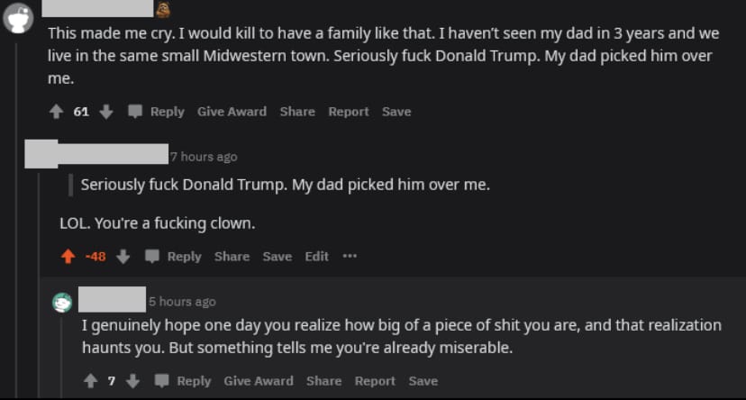Upvote the reply with 7 points

click(x=90, y=381)
